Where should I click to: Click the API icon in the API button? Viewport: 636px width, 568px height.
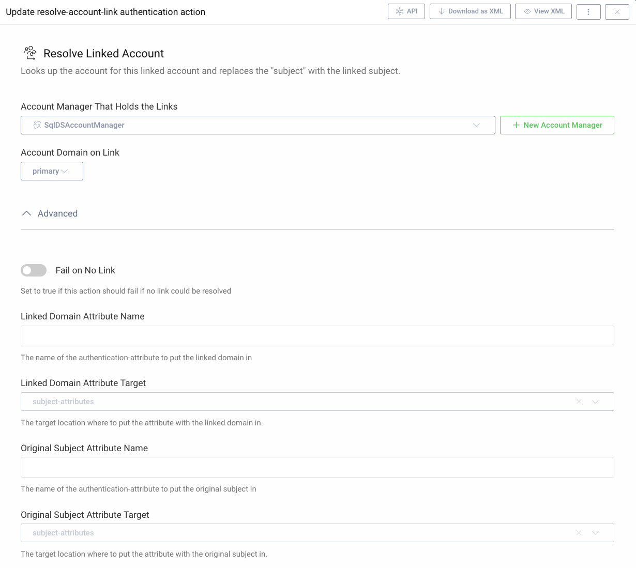point(398,11)
